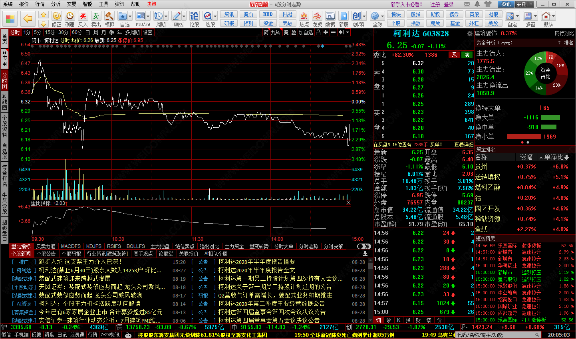
Task: Open 柯利达2020年半年度报告摘要 announcement
Action: click(256, 262)
